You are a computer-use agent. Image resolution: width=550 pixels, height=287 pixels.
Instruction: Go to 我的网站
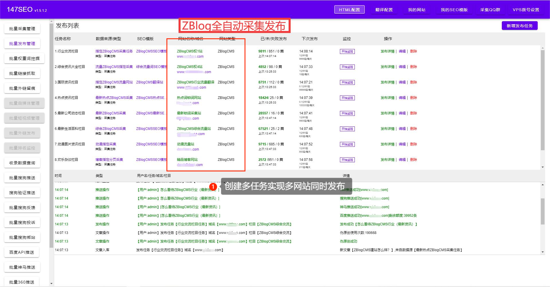[417, 10]
